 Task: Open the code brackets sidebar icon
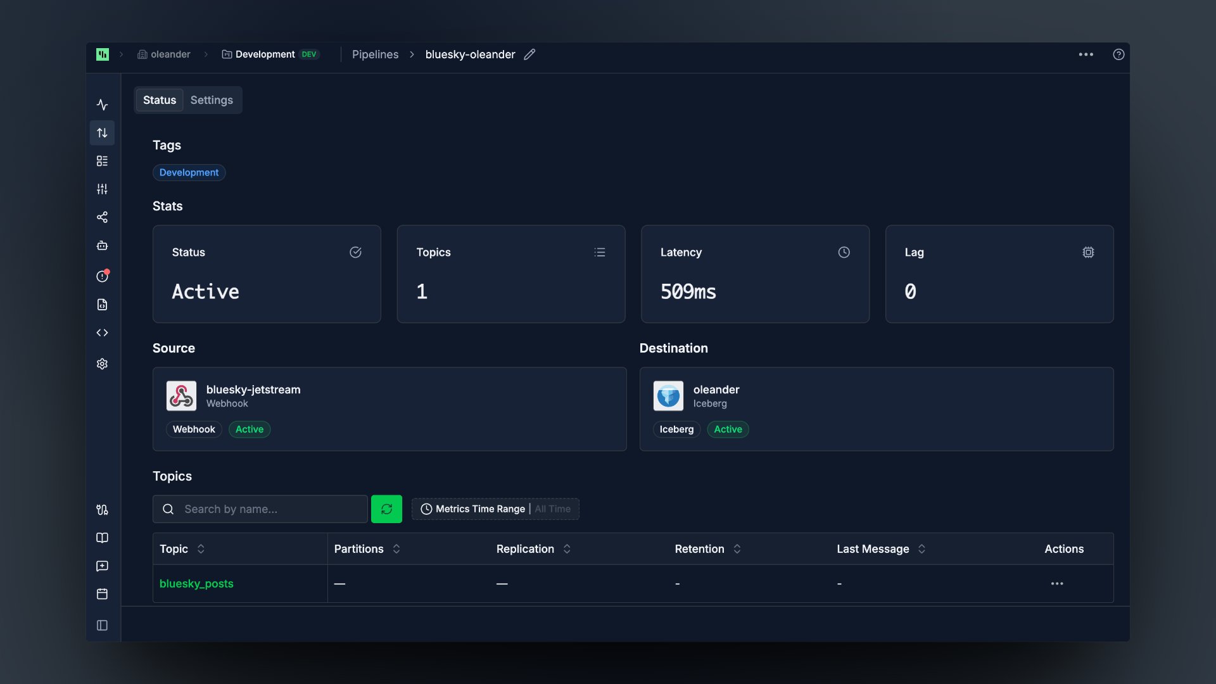[102, 332]
